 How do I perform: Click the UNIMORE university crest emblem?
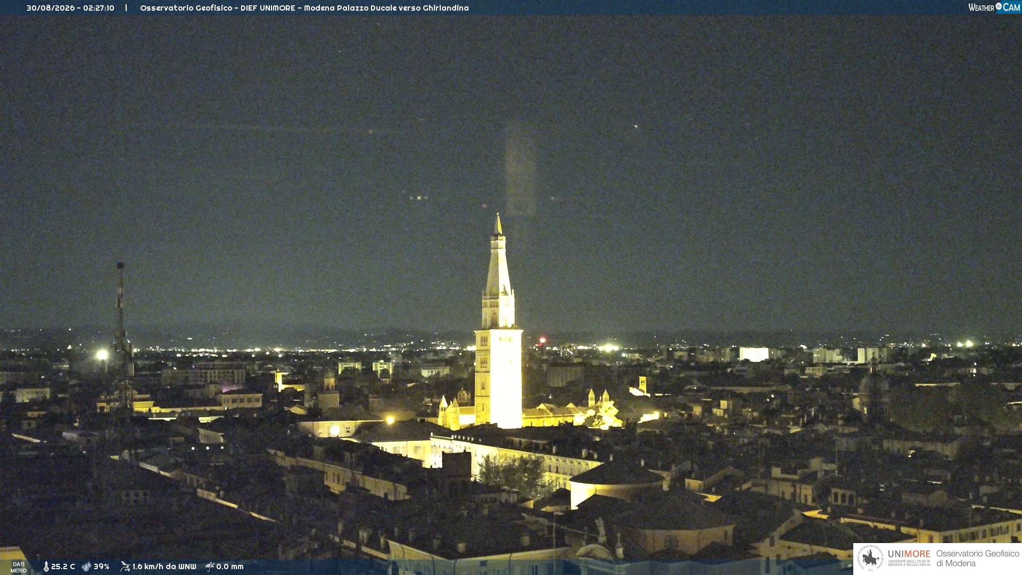click(x=870, y=558)
